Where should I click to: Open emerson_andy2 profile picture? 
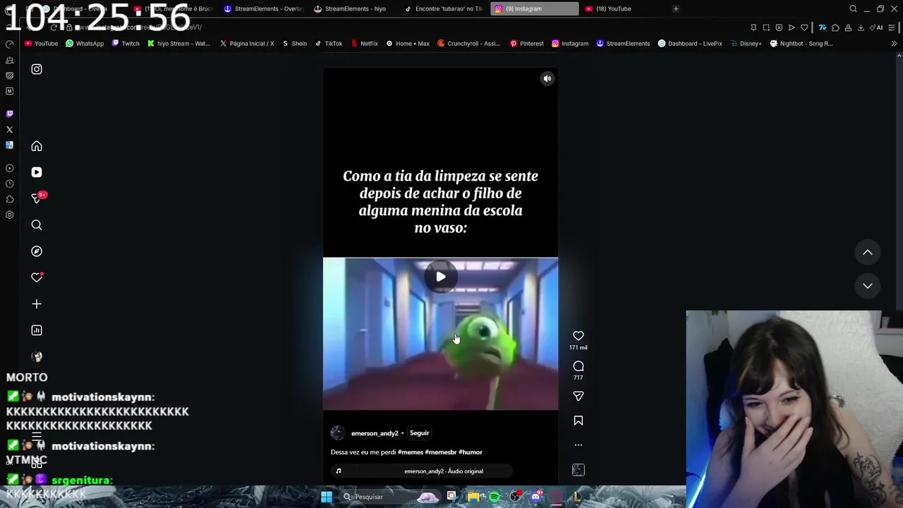point(338,433)
